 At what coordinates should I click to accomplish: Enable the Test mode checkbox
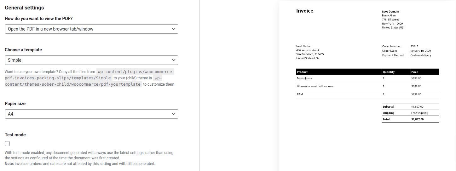(x=7, y=144)
